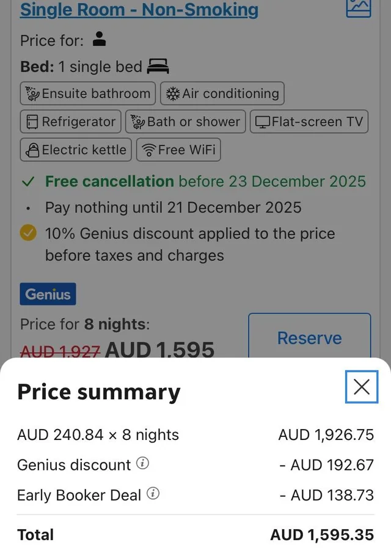
Task: Click the person occupancy icon
Action: pos(99,40)
